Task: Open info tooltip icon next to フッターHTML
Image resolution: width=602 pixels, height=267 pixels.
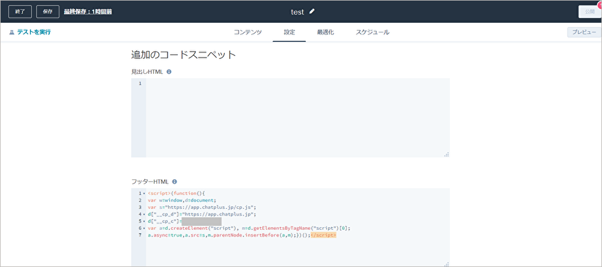Action: click(x=175, y=181)
